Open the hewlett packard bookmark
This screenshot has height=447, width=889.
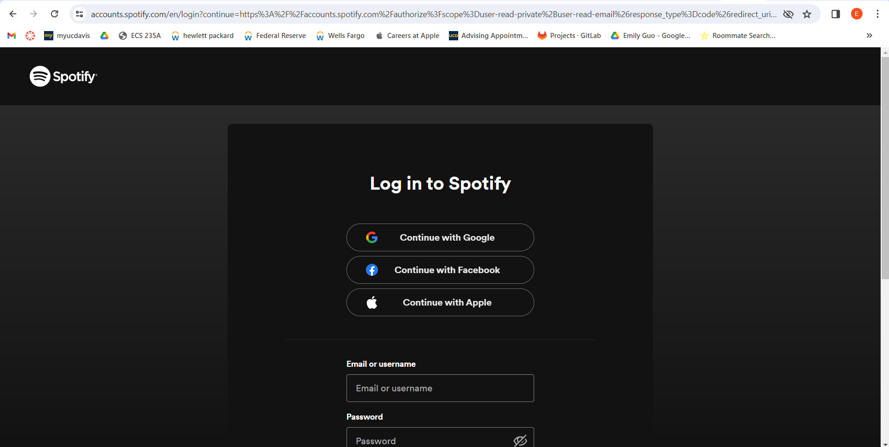[202, 36]
